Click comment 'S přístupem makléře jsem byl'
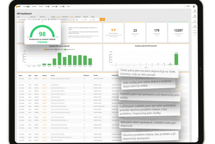Image resolution: width=215 pixels, height=144 pixels. coord(149,109)
